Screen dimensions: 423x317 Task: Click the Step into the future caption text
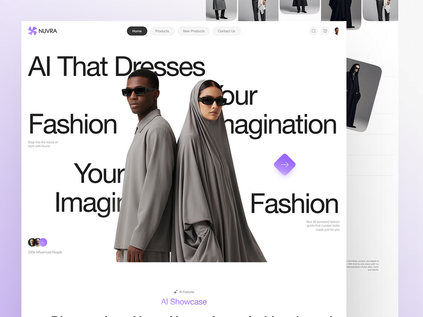coord(42,143)
